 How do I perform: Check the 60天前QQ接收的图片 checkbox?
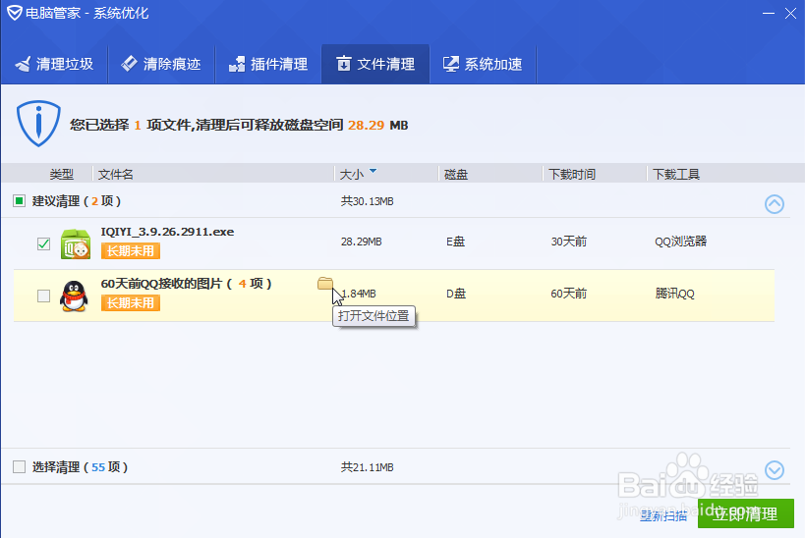pyautogui.click(x=43, y=296)
